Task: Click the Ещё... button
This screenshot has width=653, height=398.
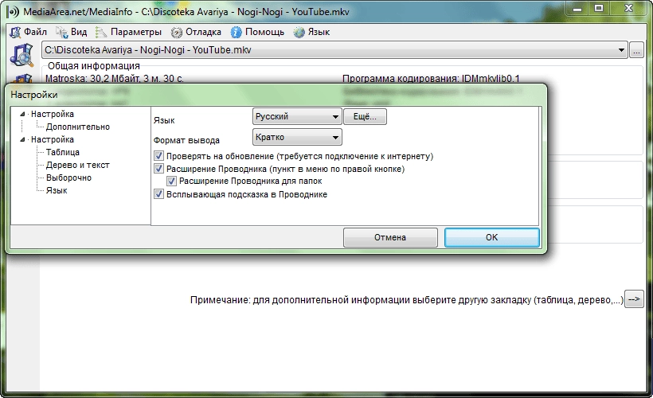Action: coord(365,116)
